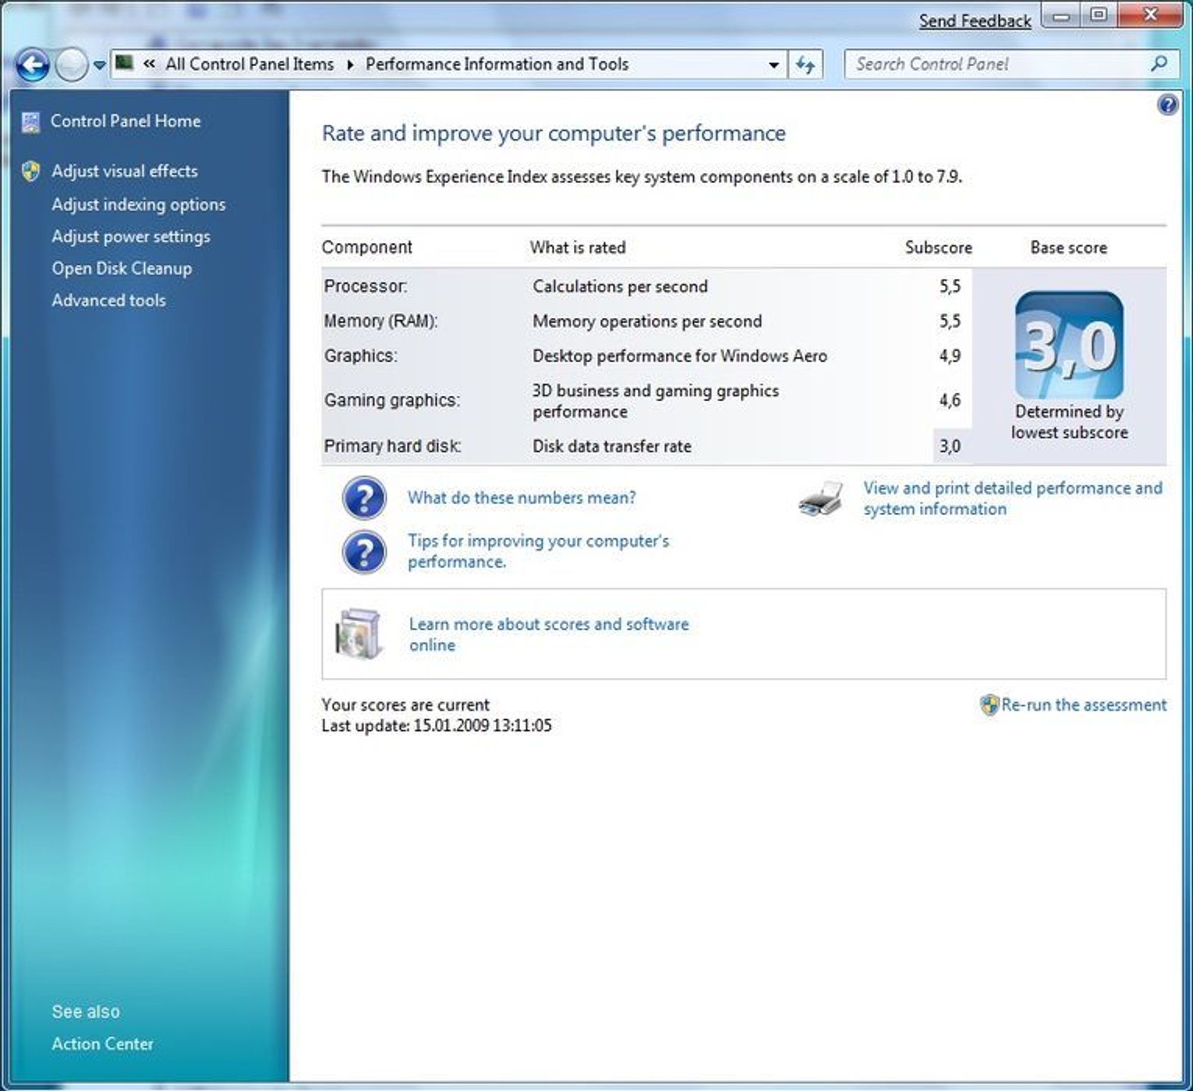This screenshot has height=1091, width=1193.
Task: Refresh the page with the refresh icon
Action: coord(805,64)
